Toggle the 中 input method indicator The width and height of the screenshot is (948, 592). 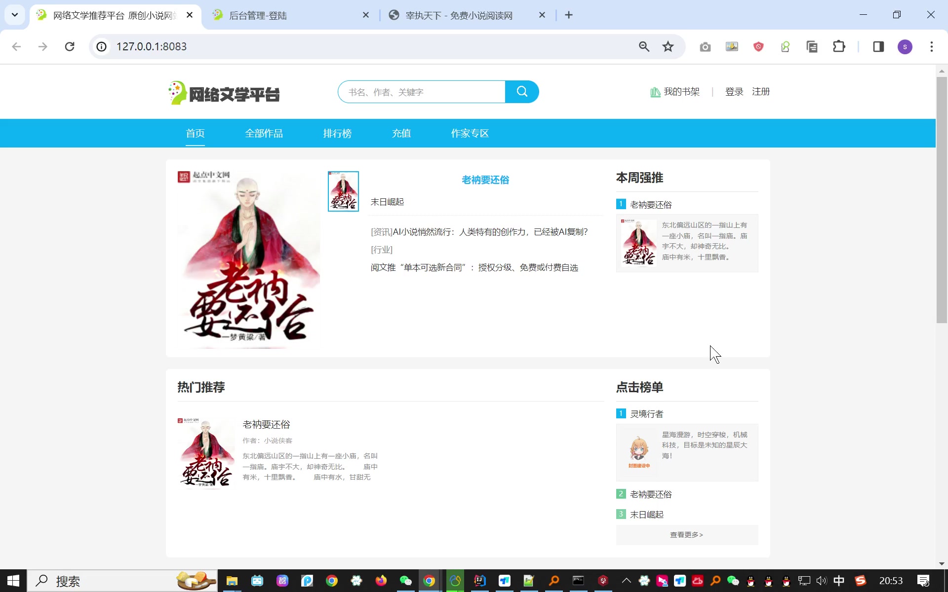tap(839, 581)
